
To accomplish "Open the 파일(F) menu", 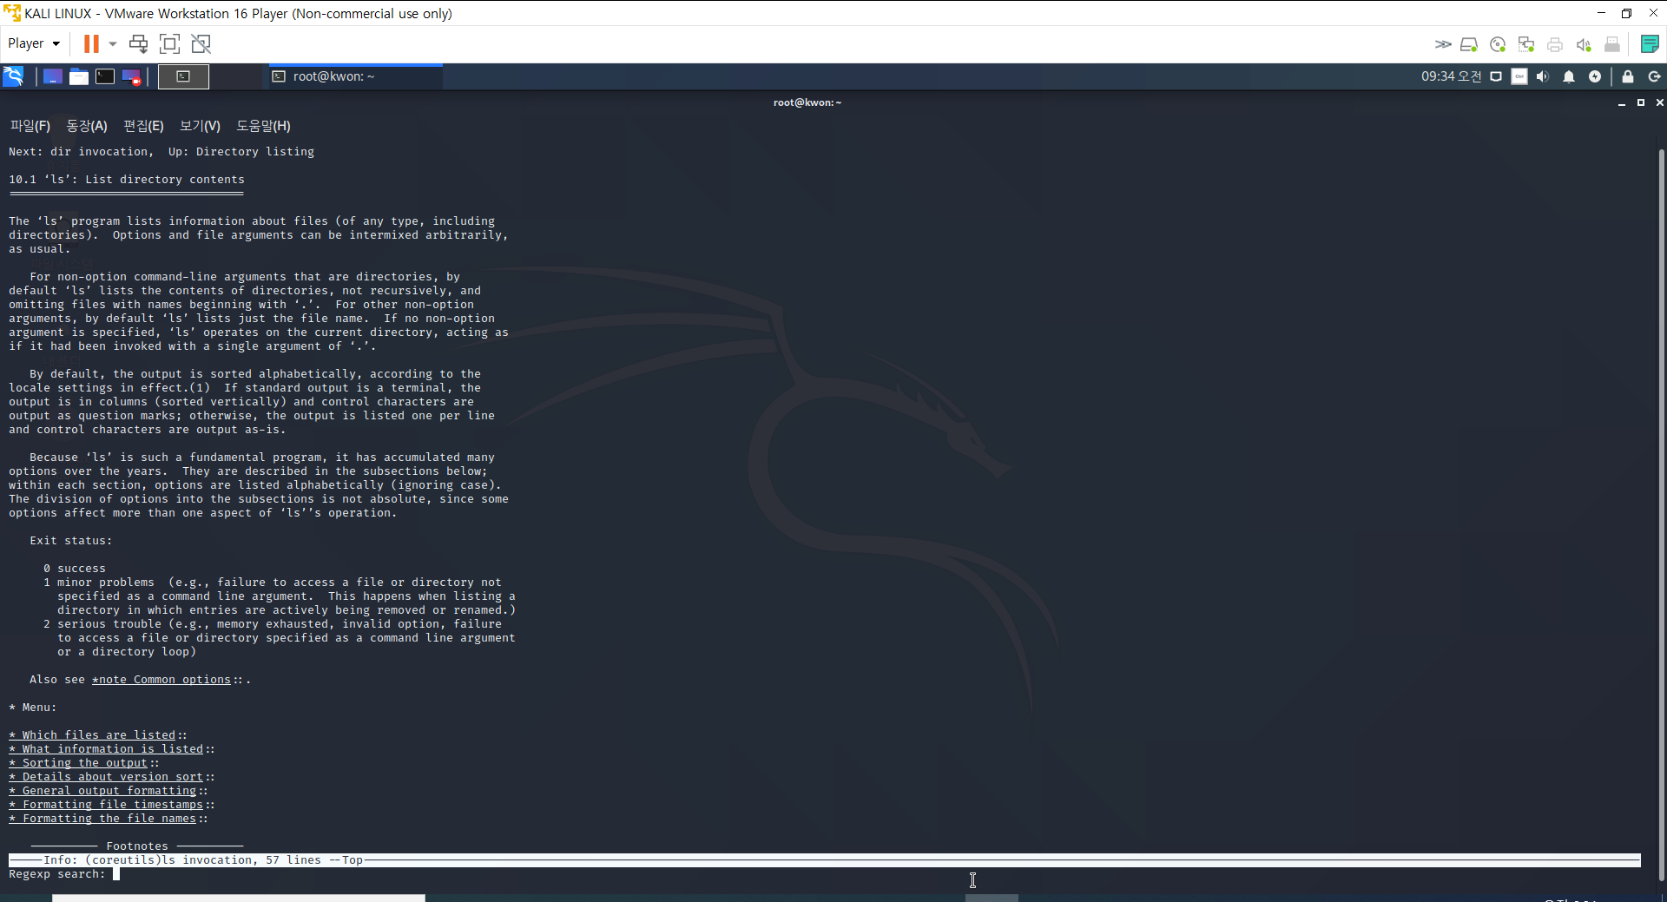I will [30, 126].
